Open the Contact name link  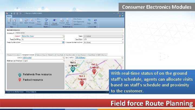pos(28,36)
